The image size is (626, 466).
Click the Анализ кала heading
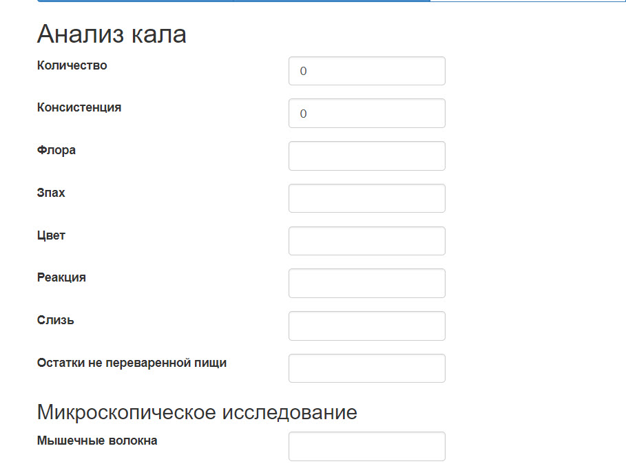112,34
